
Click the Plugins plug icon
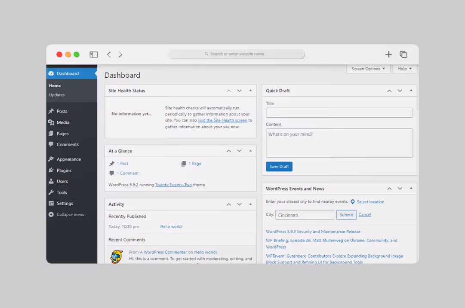tap(51, 170)
